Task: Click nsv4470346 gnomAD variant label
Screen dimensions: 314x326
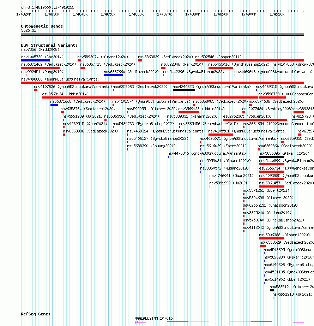Action: pos(207,153)
